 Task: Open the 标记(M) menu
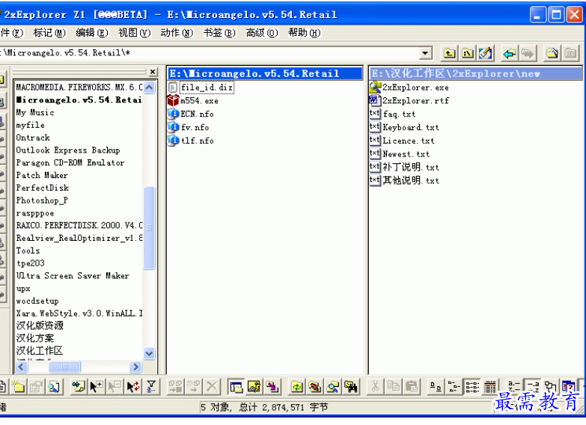pyautogui.click(x=49, y=33)
